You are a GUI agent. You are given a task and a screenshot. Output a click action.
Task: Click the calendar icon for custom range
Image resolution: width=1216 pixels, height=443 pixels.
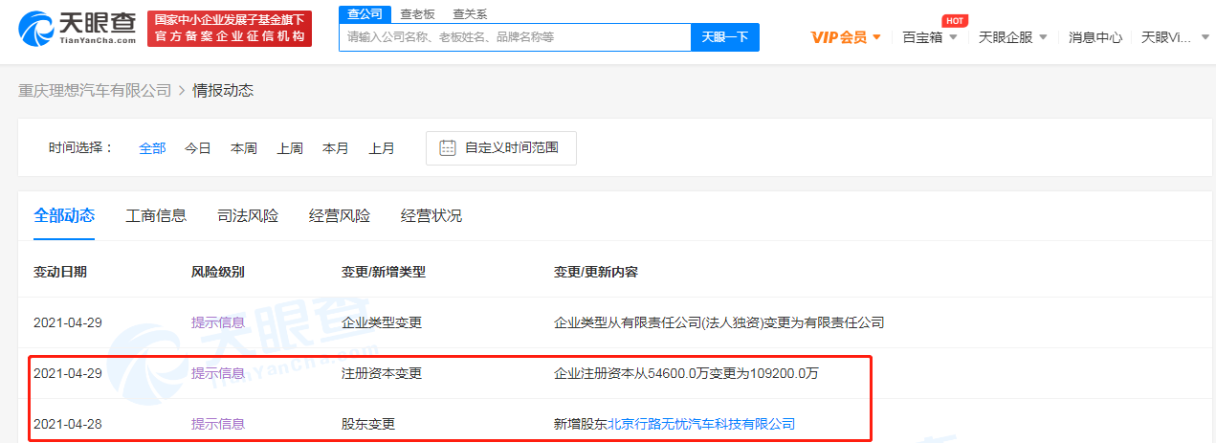click(447, 147)
